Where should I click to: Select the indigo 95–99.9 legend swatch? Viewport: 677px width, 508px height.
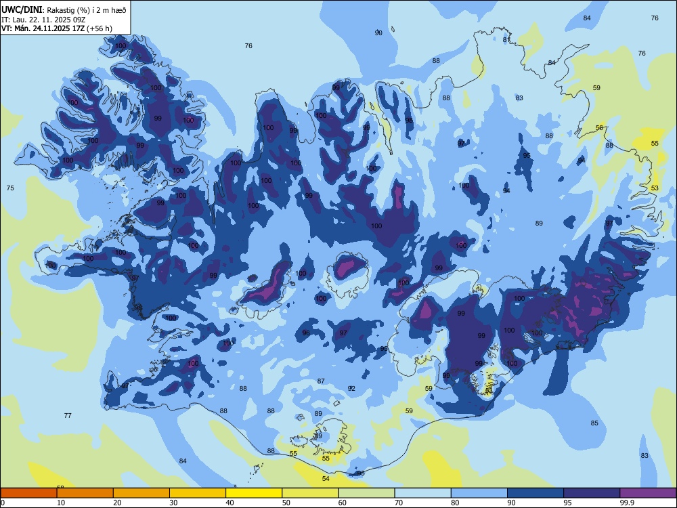pos(592,493)
